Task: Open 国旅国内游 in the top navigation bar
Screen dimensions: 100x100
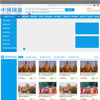Action: (34, 17)
